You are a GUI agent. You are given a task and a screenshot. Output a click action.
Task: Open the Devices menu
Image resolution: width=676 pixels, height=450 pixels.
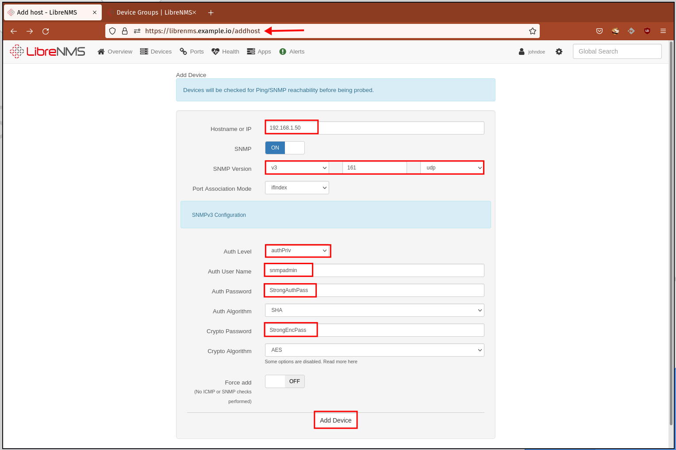[156, 52]
